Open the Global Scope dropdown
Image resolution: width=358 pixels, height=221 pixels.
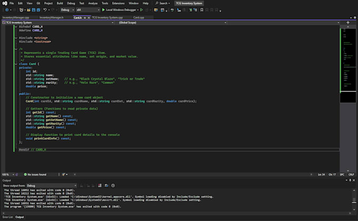pyautogui.click(x=172, y=23)
